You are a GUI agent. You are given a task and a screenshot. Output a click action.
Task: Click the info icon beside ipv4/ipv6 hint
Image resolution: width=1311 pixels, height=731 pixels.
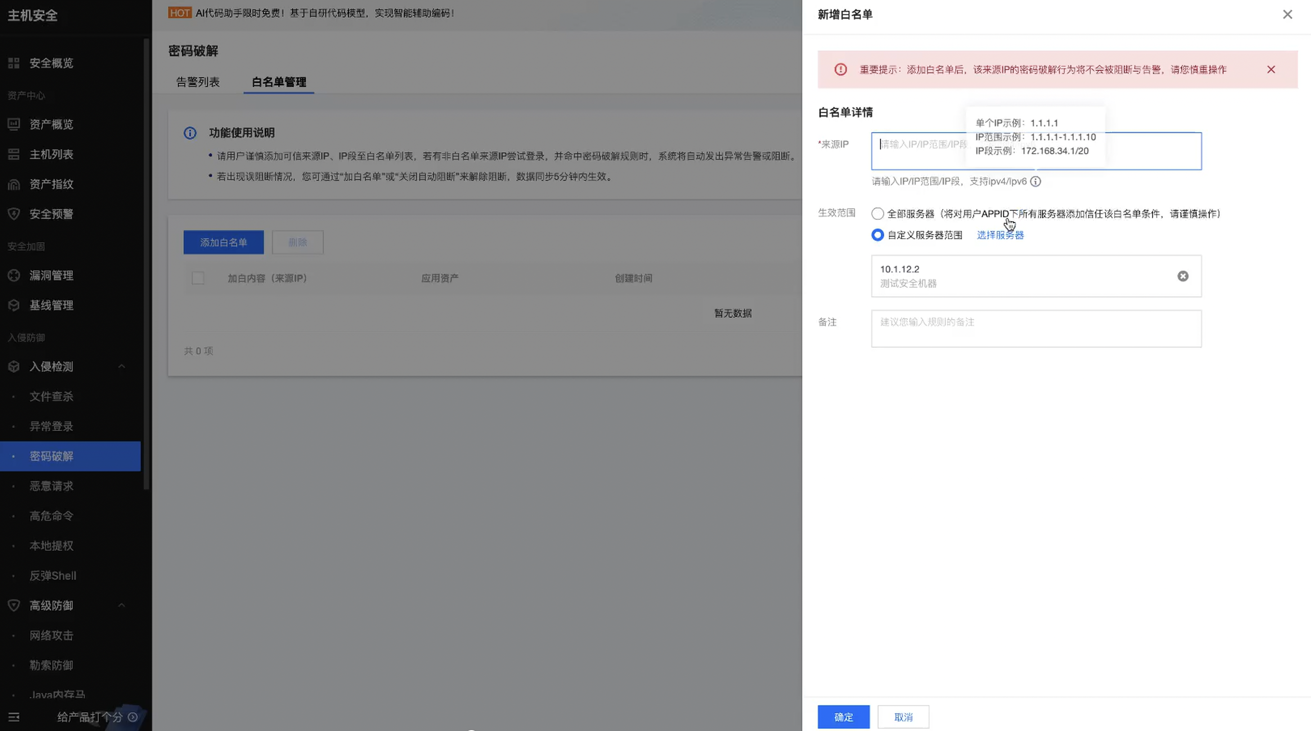(1035, 182)
